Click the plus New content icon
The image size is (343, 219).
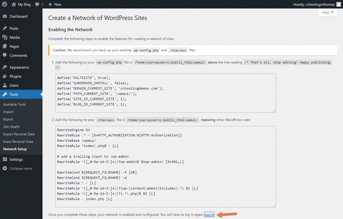[x=50, y=4]
